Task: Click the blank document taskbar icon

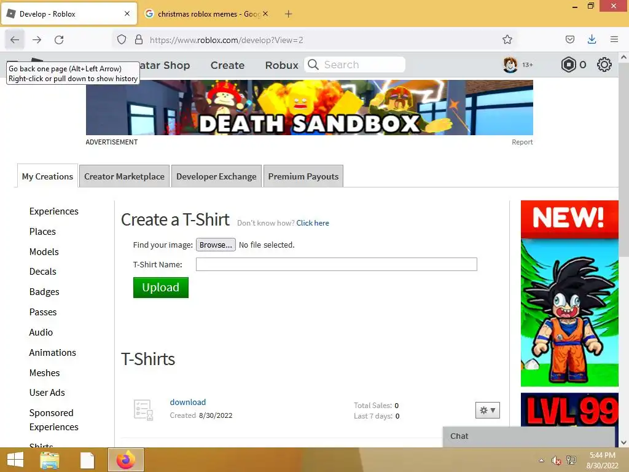Action: pos(87,460)
